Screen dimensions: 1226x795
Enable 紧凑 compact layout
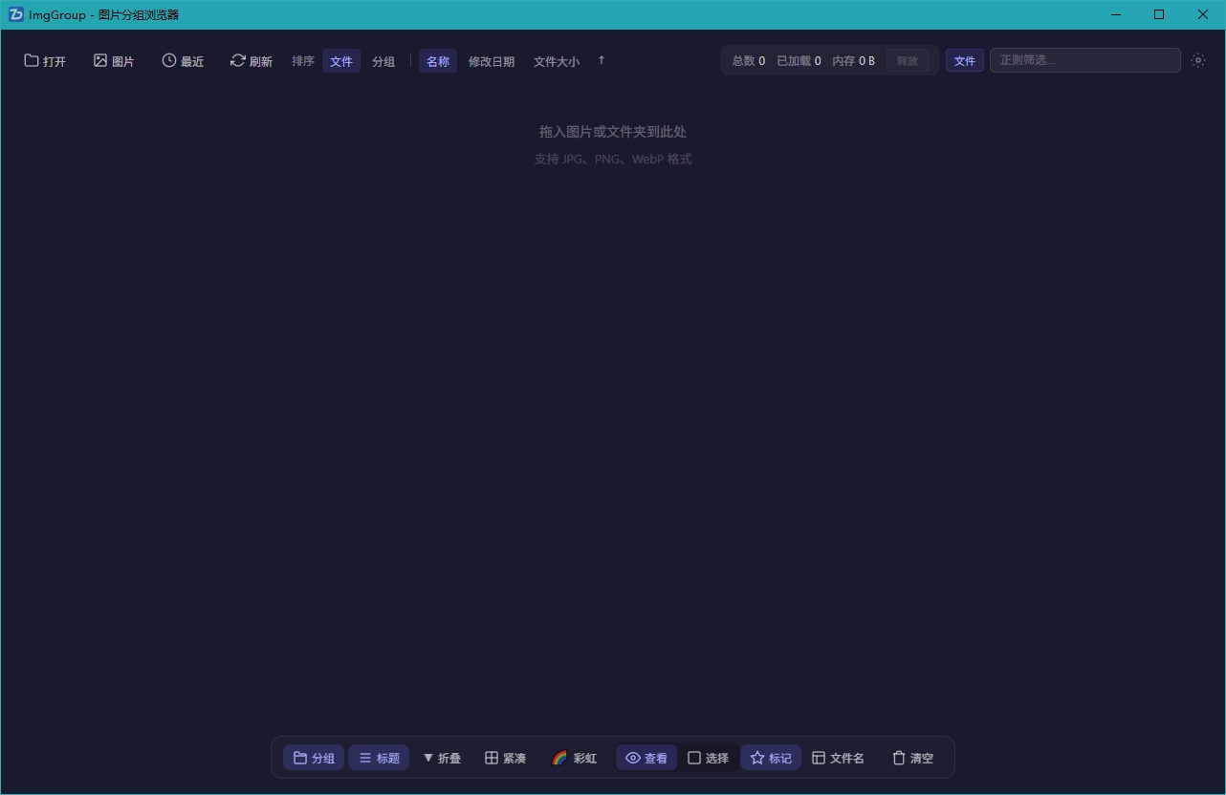pos(505,758)
